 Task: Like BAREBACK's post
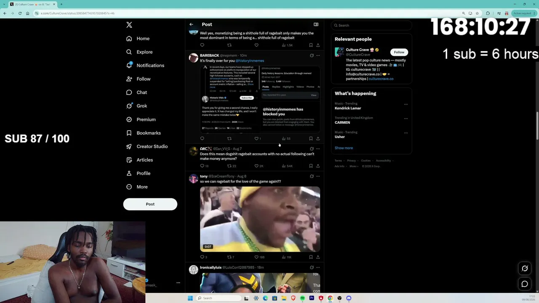click(x=256, y=138)
